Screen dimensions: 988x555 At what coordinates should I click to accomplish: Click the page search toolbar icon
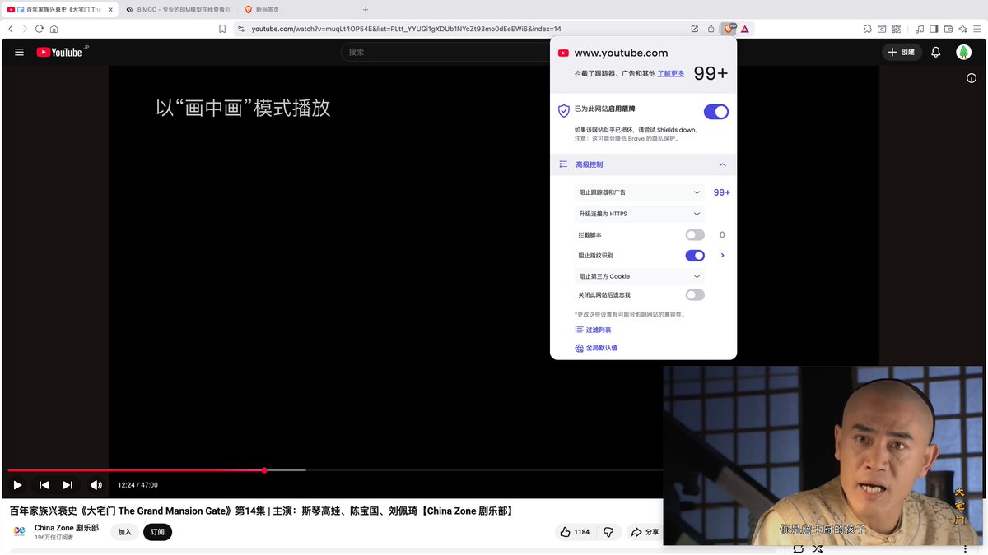tap(883, 29)
